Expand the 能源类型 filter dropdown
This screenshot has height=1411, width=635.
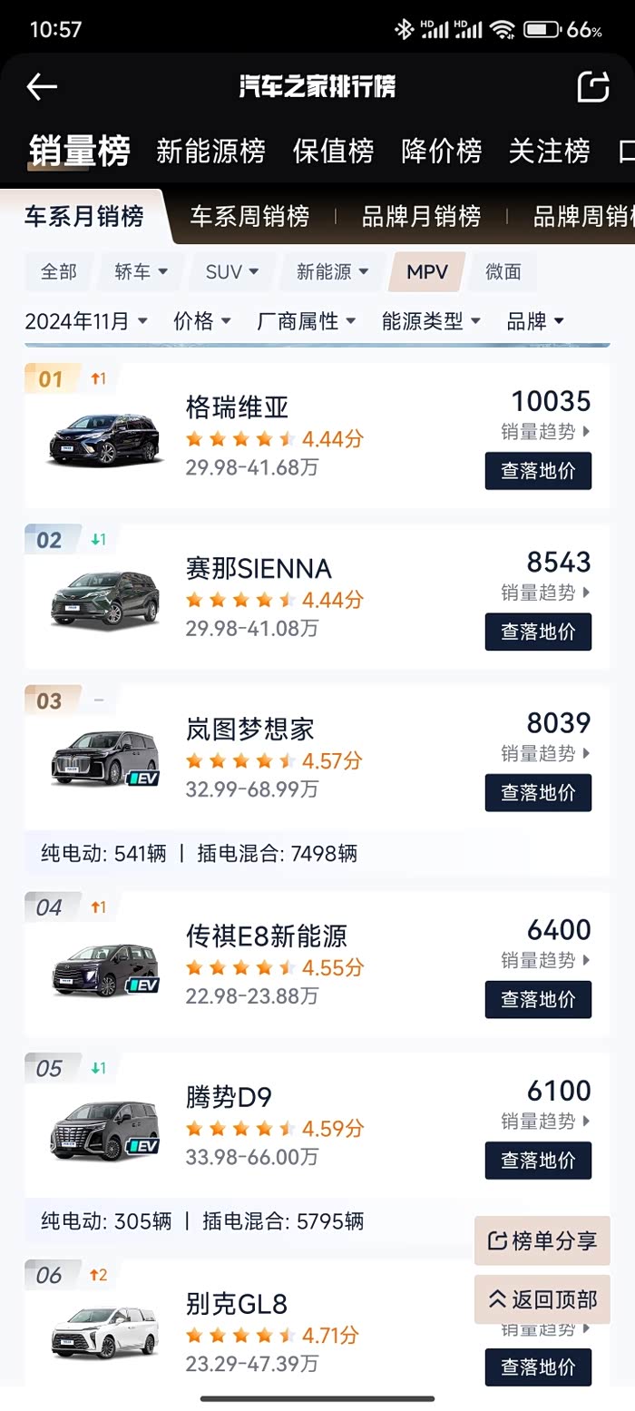[x=431, y=321]
